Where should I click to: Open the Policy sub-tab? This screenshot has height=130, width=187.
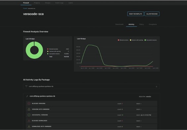142,24
